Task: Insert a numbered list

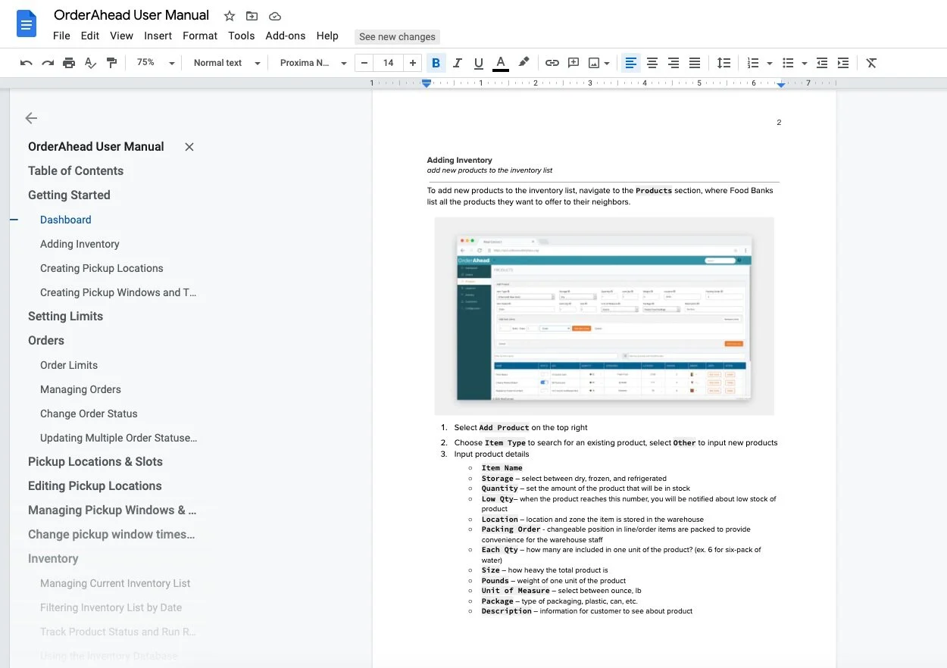Action: [753, 63]
